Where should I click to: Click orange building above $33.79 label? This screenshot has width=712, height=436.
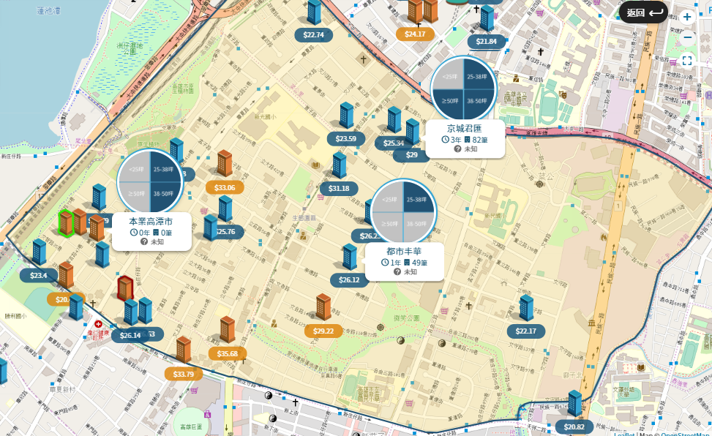[184, 349]
